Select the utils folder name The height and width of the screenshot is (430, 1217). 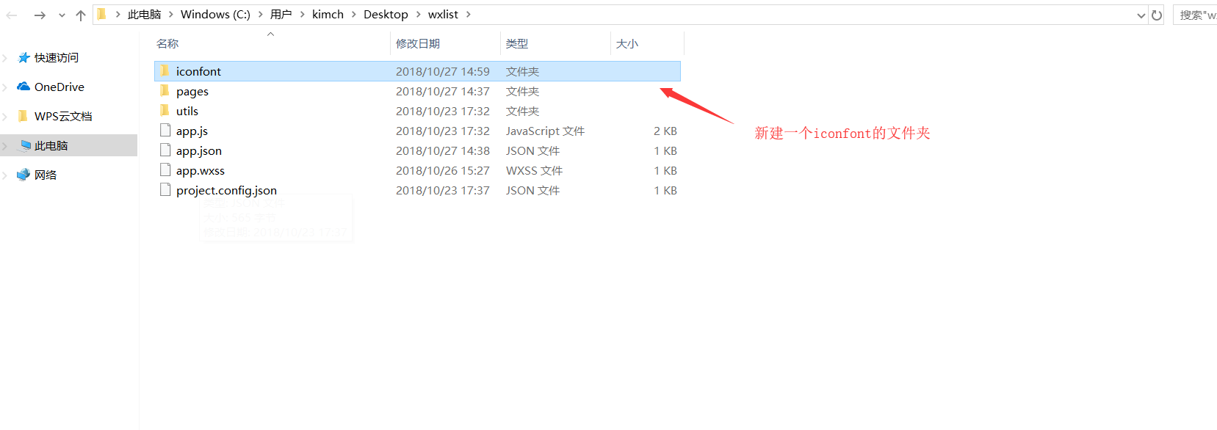point(187,112)
